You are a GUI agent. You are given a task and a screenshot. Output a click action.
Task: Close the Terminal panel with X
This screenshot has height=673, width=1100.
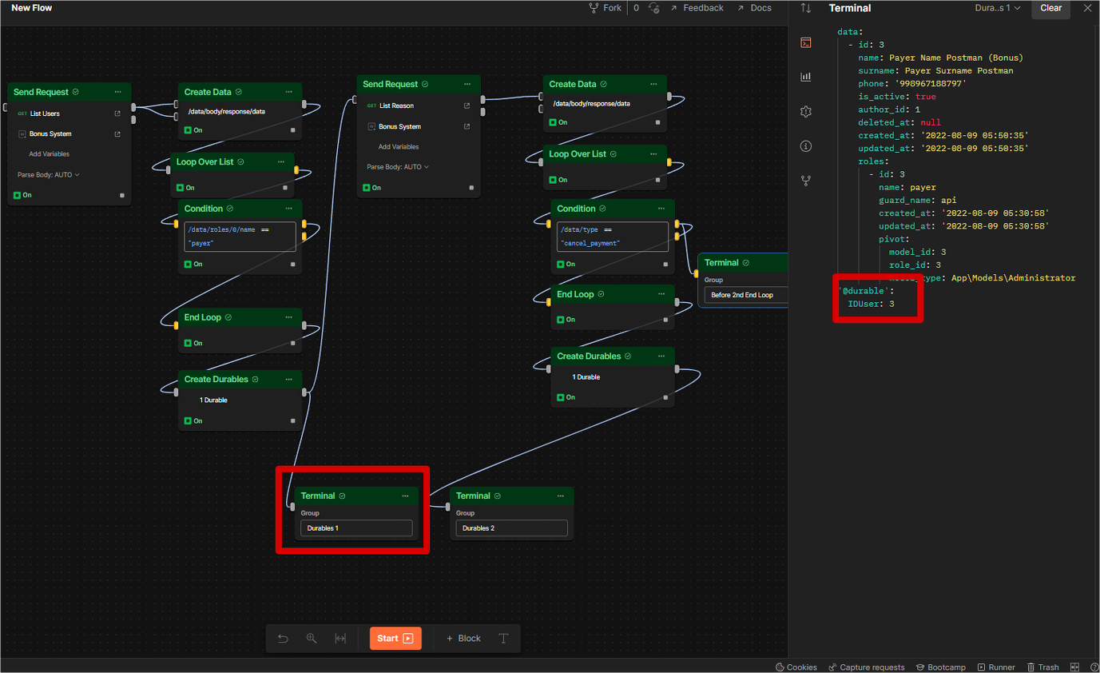tap(1087, 8)
